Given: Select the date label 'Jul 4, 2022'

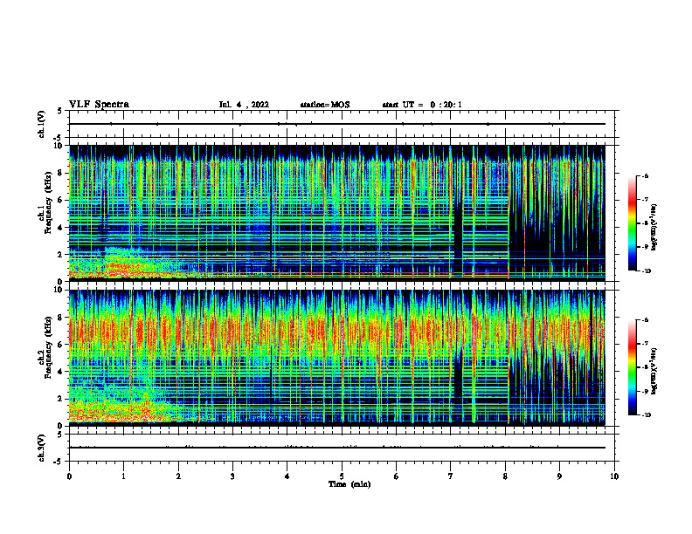Looking at the screenshot, I should point(244,105).
